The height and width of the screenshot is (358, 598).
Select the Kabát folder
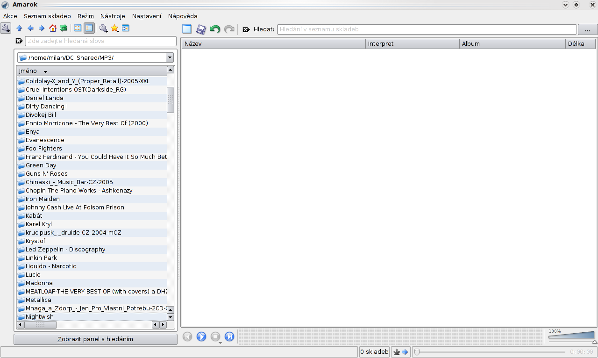click(x=34, y=216)
